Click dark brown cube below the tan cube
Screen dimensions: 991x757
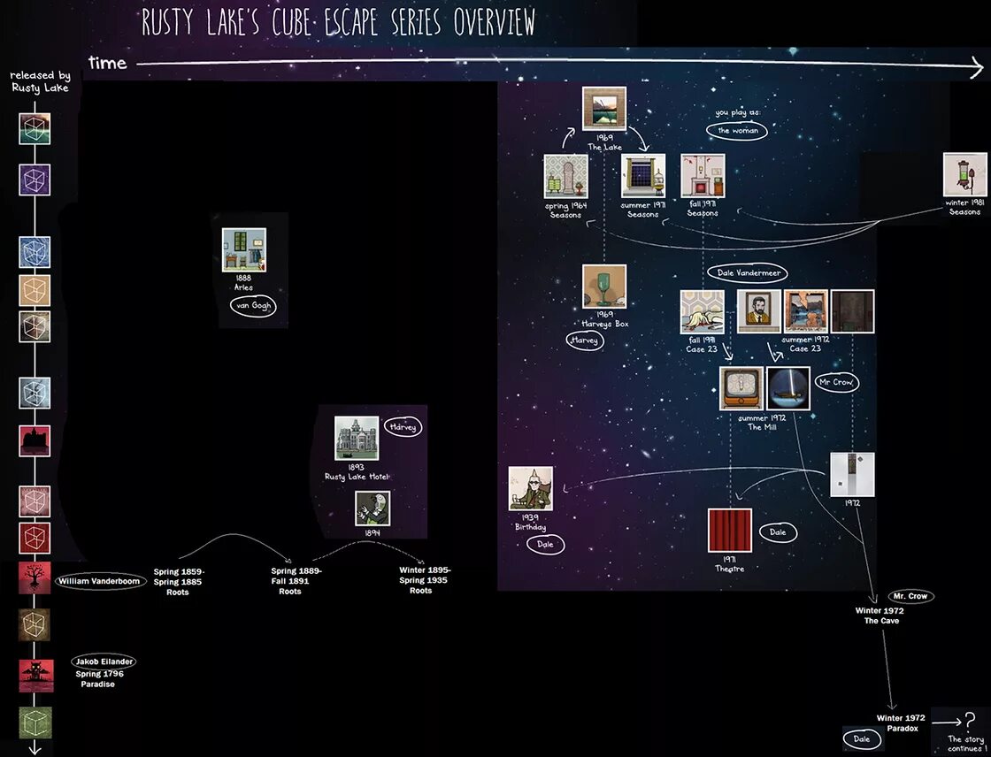click(x=35, y=326)
